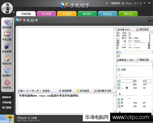Click the 关闭手机 power icon

7,82
